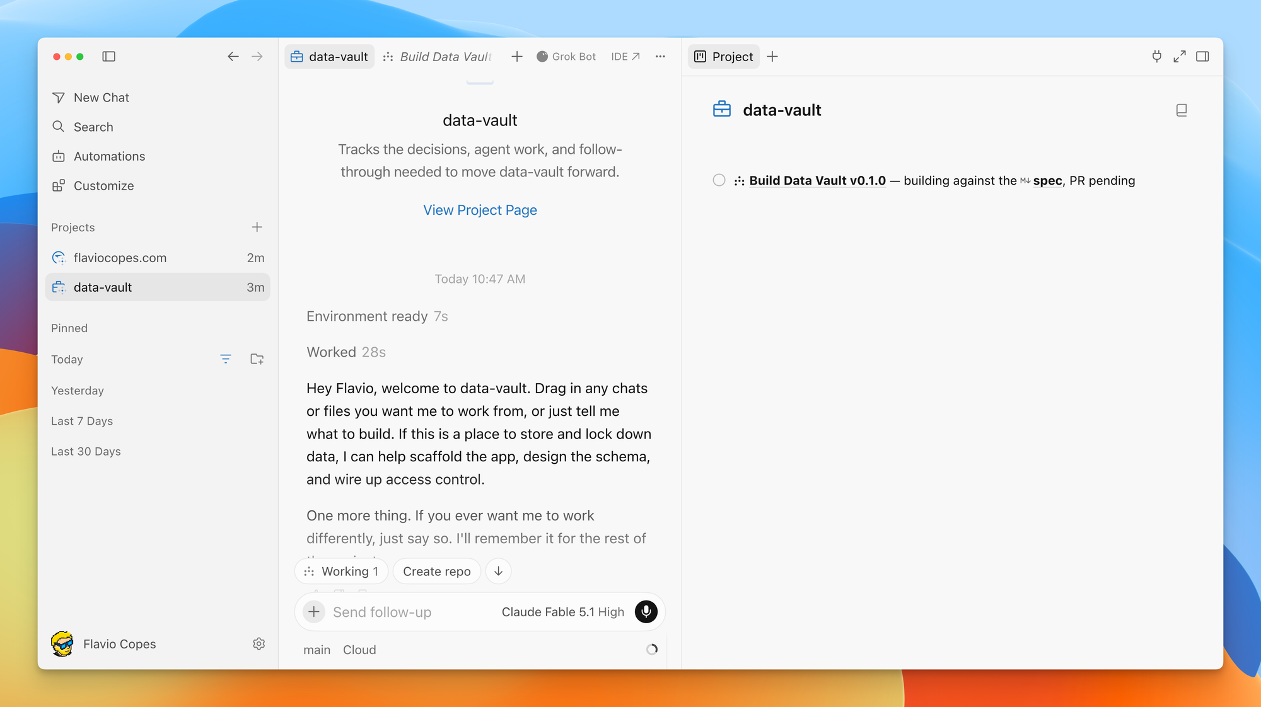
Task: Open Automations
Action: (158, 156)
